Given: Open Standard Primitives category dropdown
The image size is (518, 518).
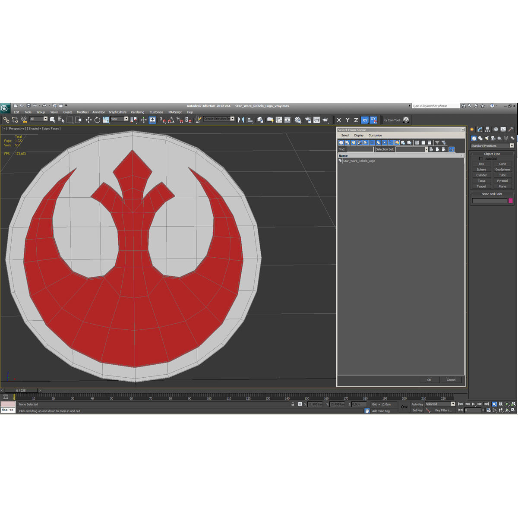Looking at the screenshot, I should 512,145.
